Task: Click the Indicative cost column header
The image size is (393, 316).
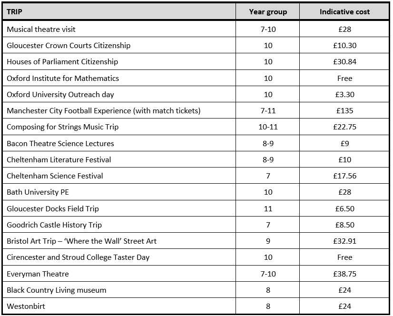Action: point(344,11)
